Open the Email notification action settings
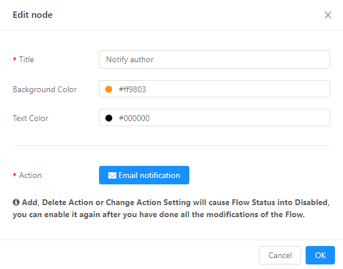 click(144, 175)
